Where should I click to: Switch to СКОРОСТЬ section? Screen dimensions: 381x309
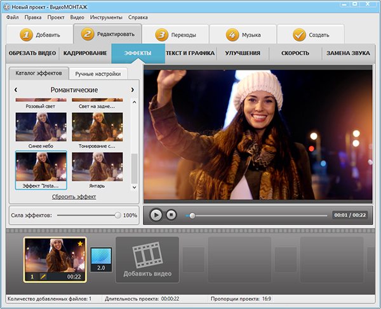295,53
